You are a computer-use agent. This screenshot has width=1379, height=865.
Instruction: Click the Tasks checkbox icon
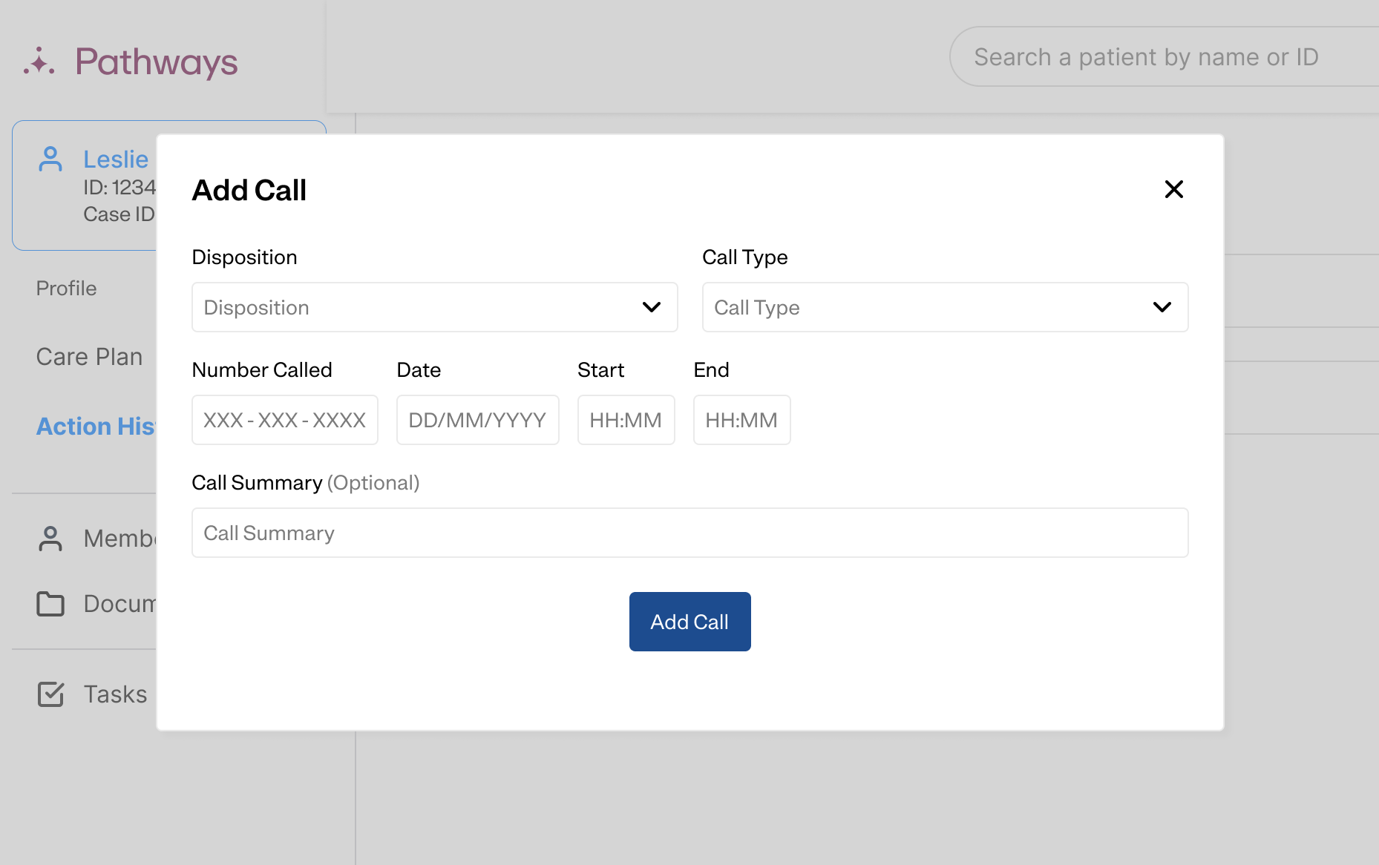coord(50,694)
